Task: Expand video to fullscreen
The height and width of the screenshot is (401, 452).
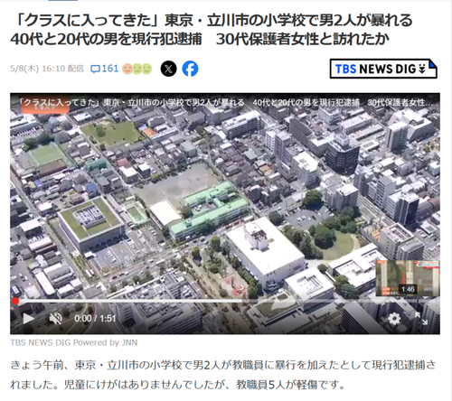Action: (x=421, y=318)
